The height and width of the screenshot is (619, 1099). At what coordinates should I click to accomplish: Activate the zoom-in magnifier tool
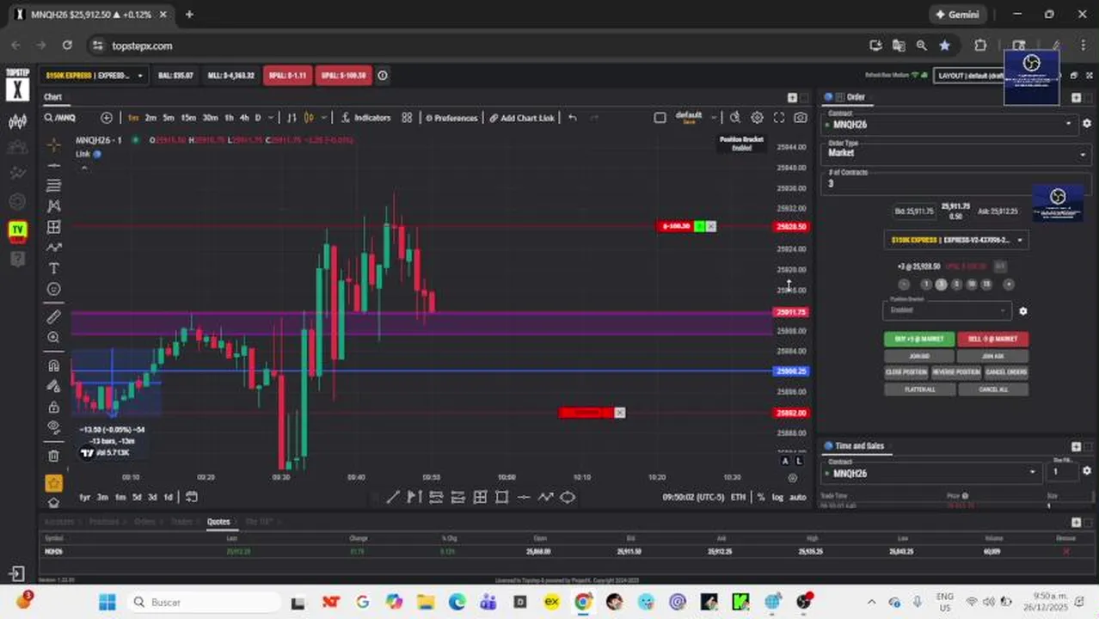point(53,338)
